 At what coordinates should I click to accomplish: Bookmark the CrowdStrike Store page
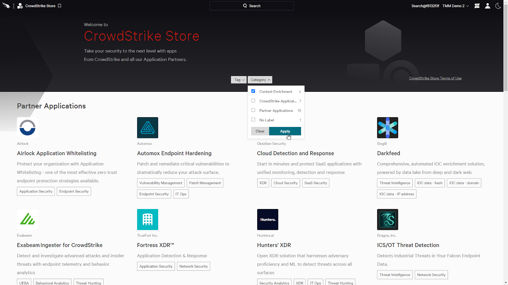[x=59, y=6]
